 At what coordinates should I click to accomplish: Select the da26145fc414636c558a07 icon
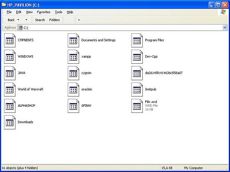(x=137, y=73)
